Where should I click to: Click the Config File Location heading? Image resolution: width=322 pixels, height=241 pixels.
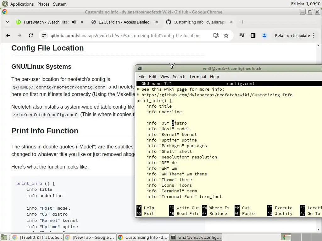(x=47, y=48)
